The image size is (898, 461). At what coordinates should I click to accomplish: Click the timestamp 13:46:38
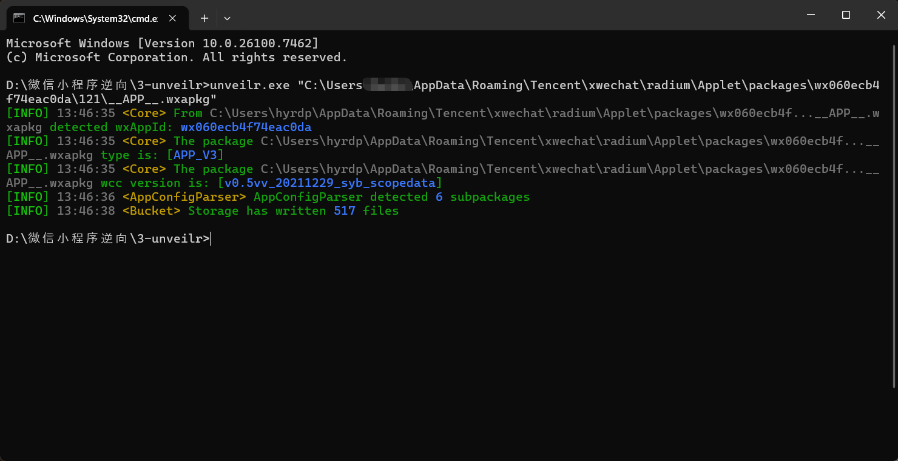[86, 211]
